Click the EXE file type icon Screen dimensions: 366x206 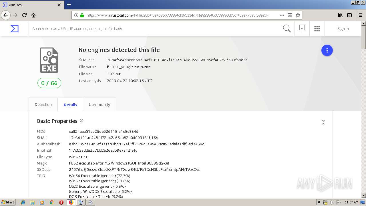point(49,60)
